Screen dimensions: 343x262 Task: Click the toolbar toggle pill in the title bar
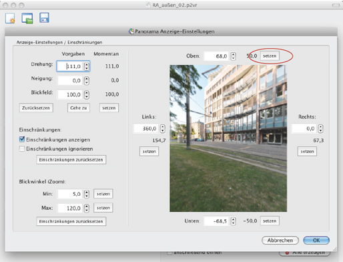click(x=336, y=5)
